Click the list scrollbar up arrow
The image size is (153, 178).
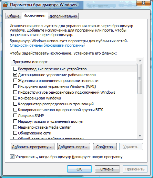(140, 61)
